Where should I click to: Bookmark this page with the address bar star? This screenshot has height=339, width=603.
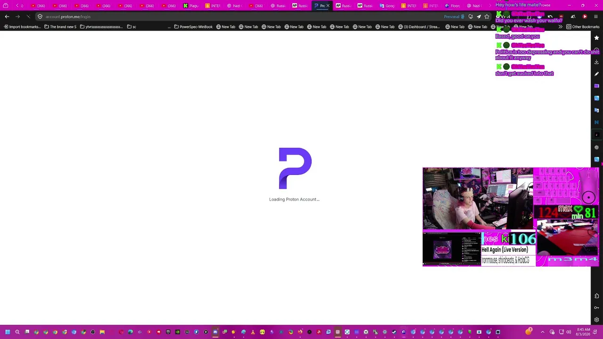point(487,16)
